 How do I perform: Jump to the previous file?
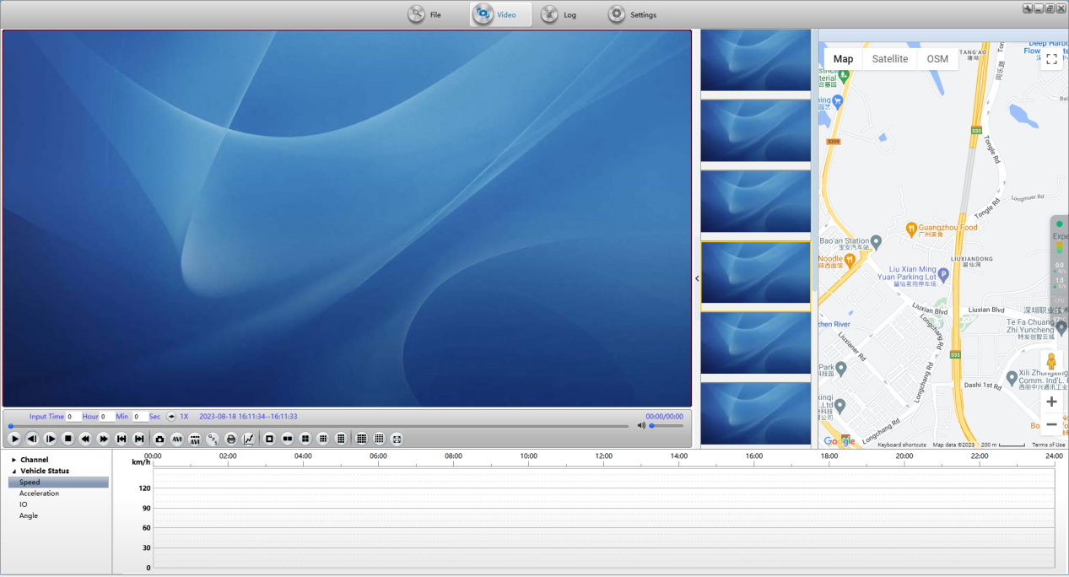click(x=121, y=439)
